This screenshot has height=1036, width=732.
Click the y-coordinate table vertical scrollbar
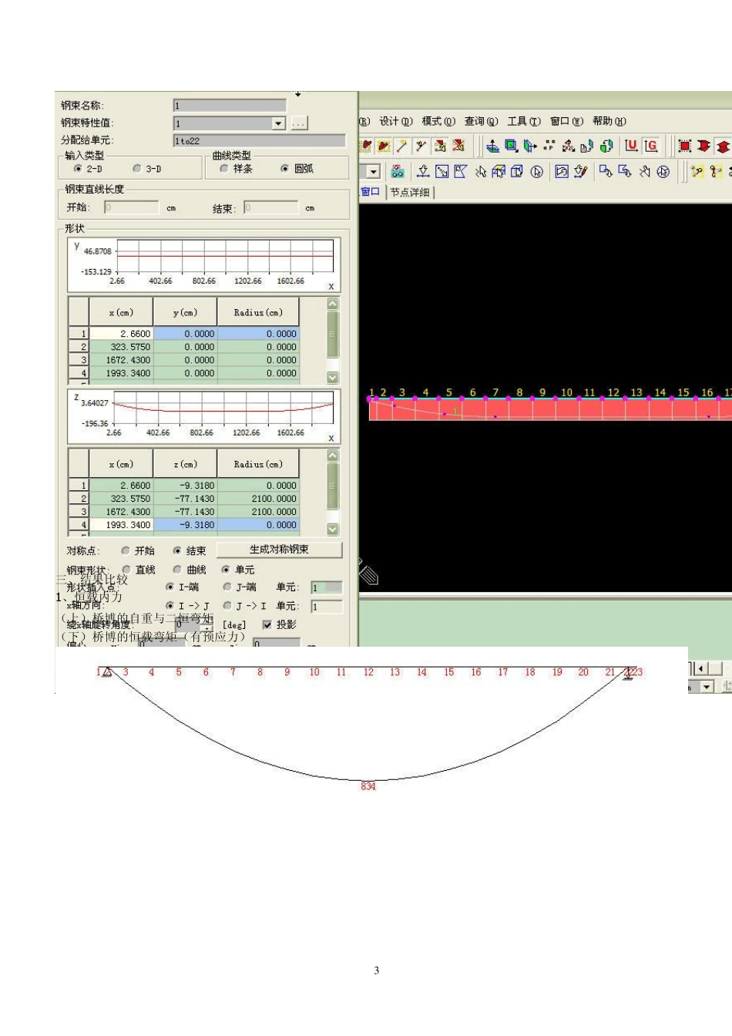click(333, 341)
